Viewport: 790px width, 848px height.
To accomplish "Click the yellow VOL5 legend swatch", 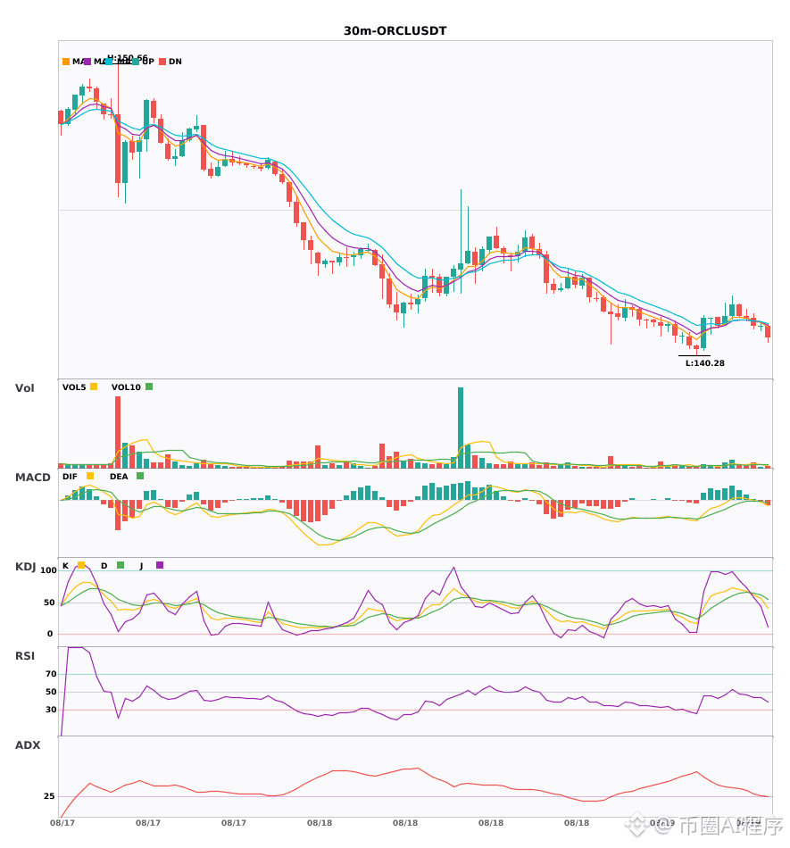I will click(x=94, y=387).
